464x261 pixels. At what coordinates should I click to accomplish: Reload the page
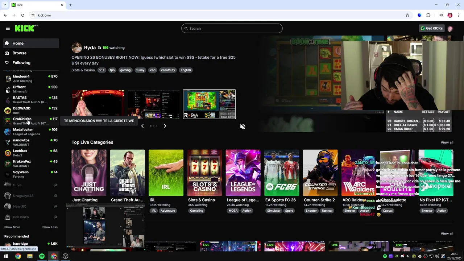22,15
